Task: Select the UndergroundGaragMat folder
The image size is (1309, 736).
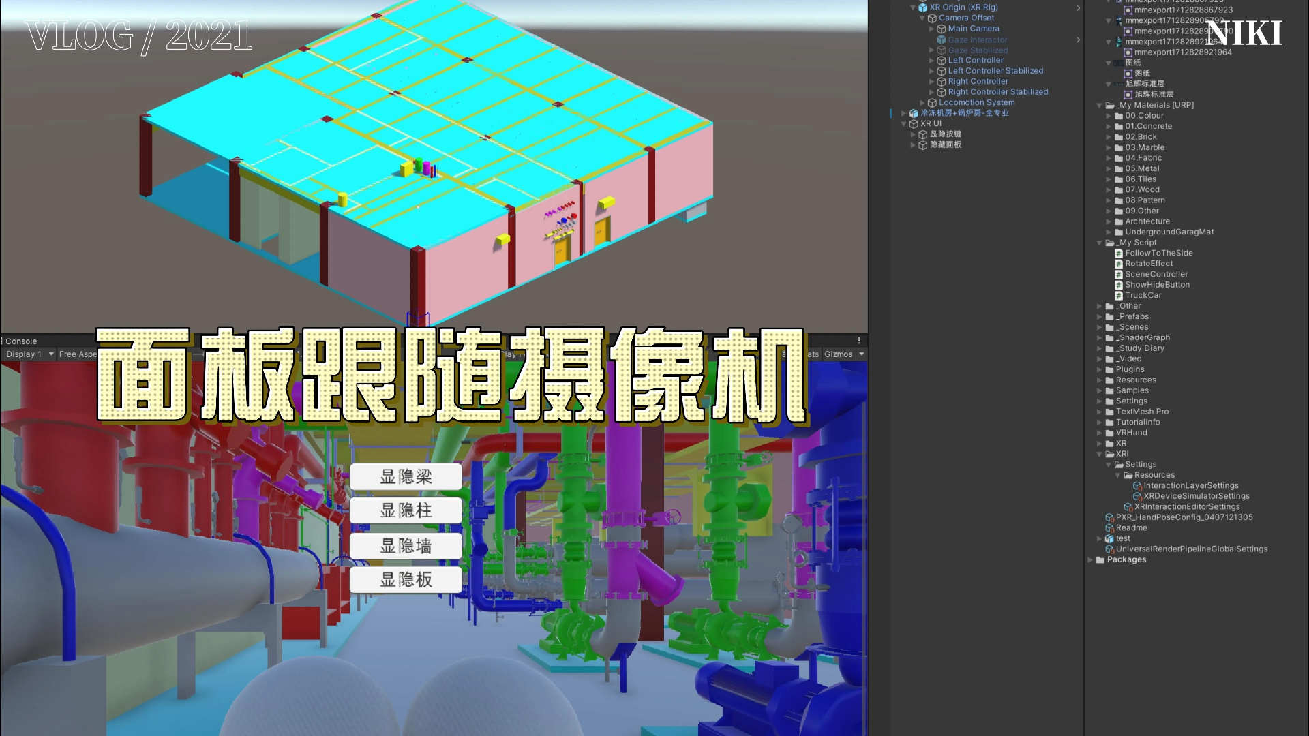Action: tap(1169, 232)
